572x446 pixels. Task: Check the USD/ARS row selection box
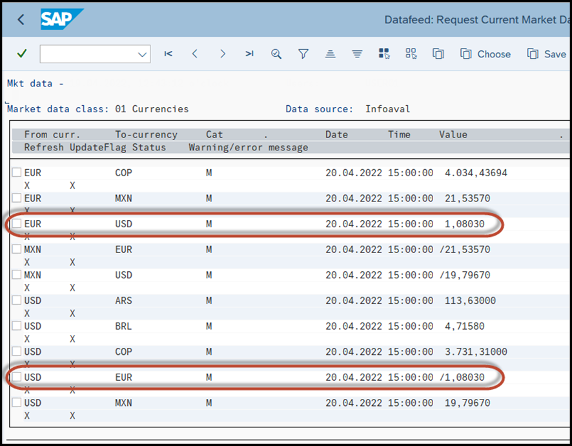(x=16, y=298)
